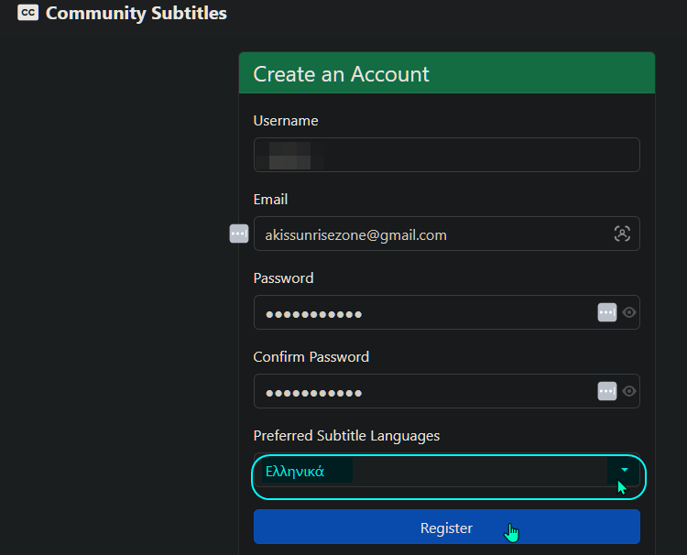Viewport: 687px width, 555px height.
Task: Open password manager icon in Password field
Action: pyautogui.click(x=606, y=312)
